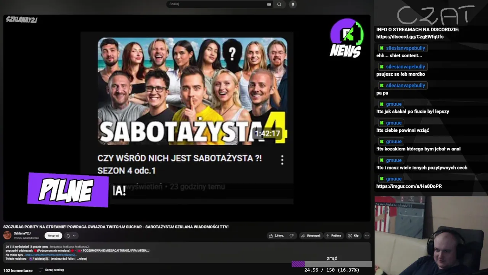Share video with Udostępnij button

pyautogui.click(x=311, y=236)
